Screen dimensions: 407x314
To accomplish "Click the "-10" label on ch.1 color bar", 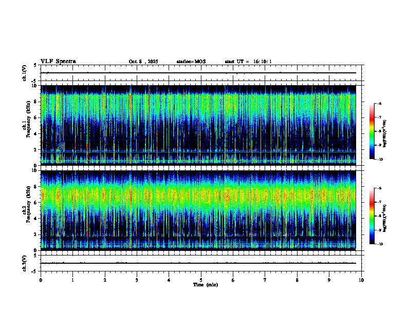I will (380, 160).
